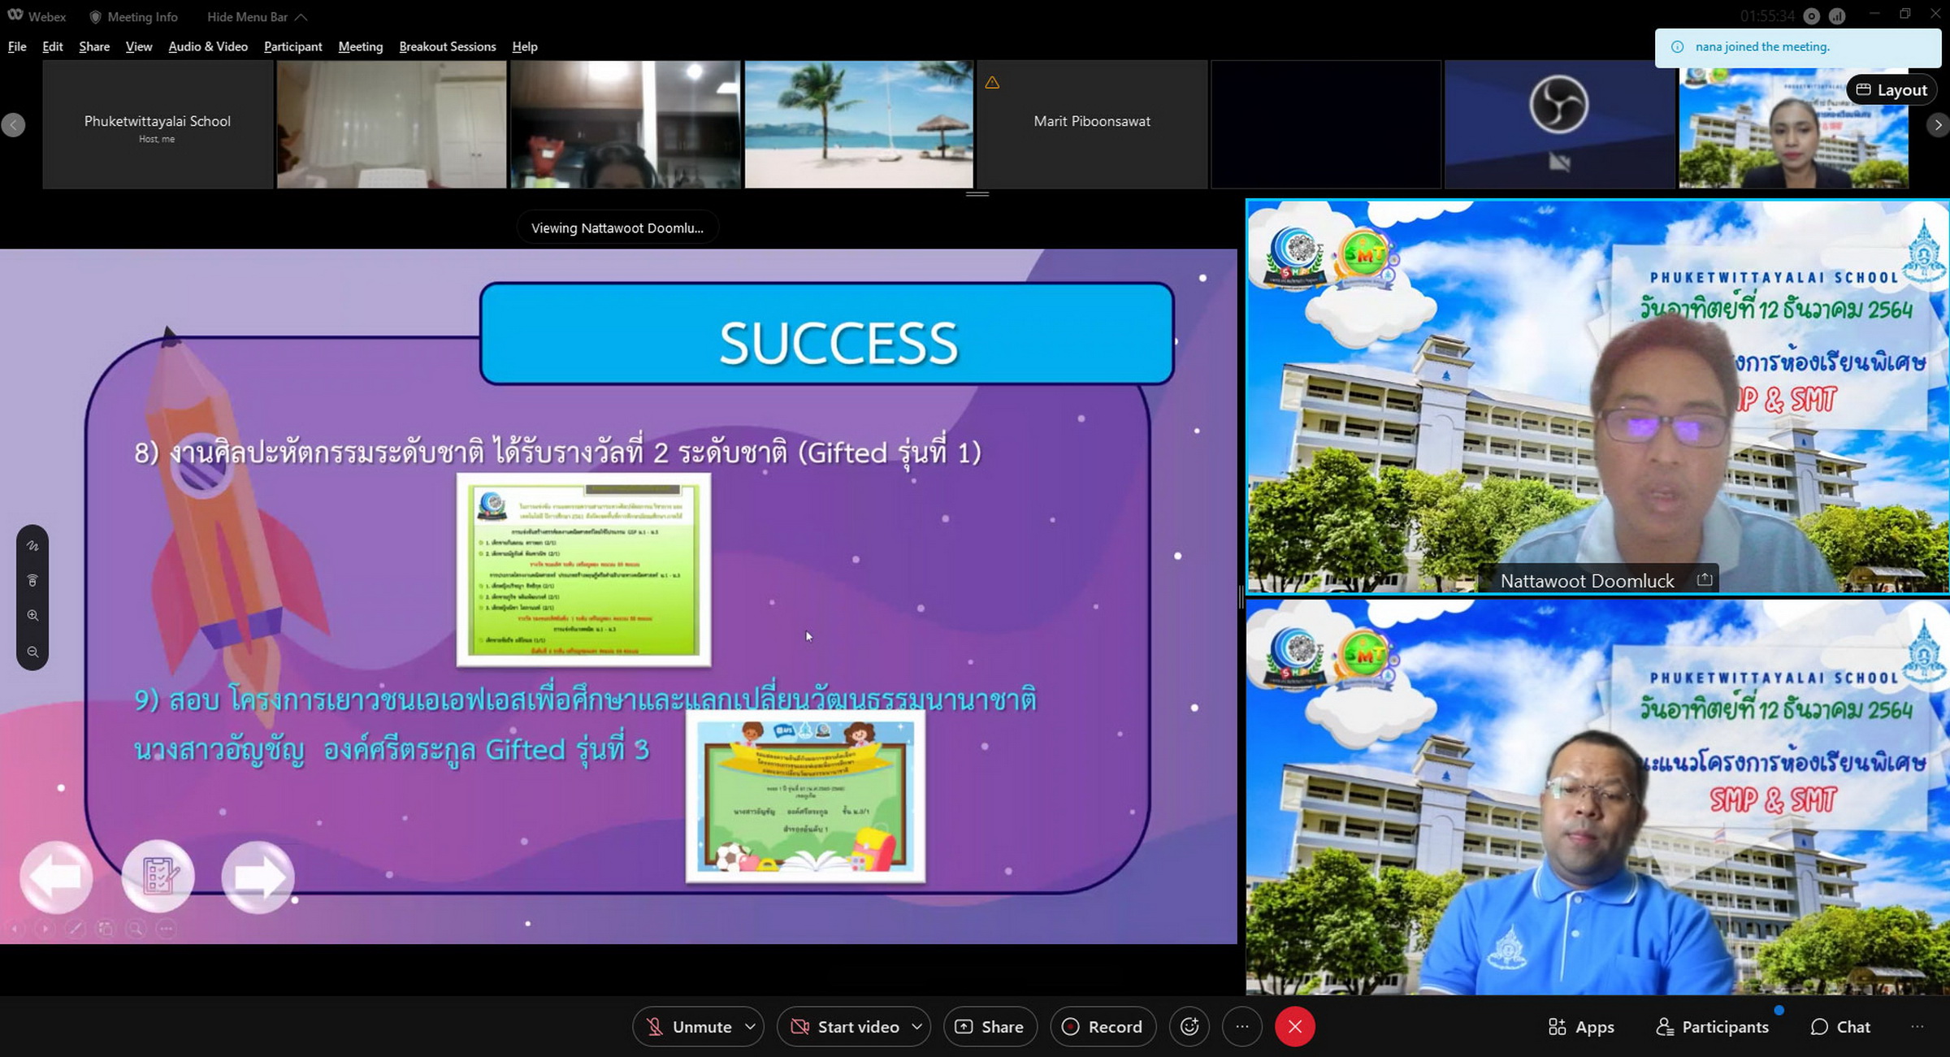Viewport: 1950px width, 1057px height.
Task: Click the warning icon on Marit's tile
Action: click(x=992, y=82)
